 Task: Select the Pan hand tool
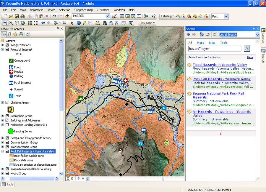[x=17, y=23]
